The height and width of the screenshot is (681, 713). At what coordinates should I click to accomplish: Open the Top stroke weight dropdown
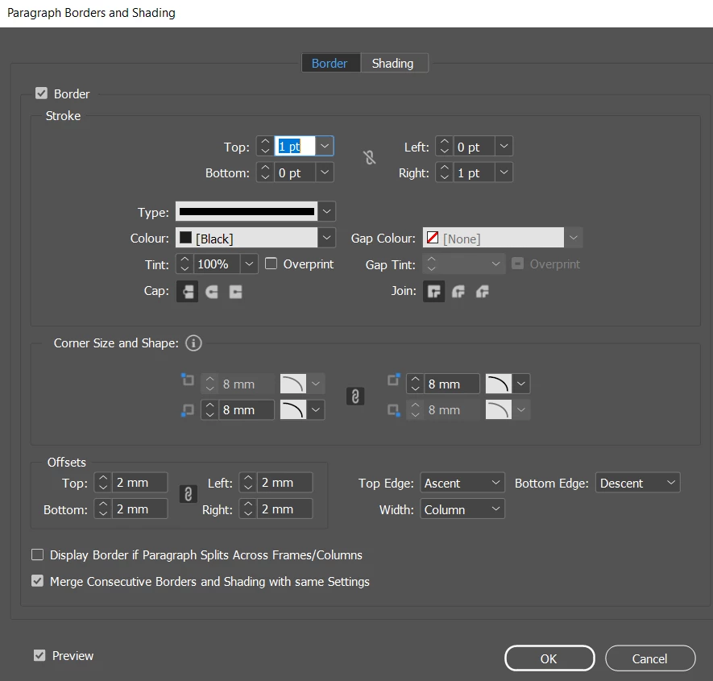[325, 147]
